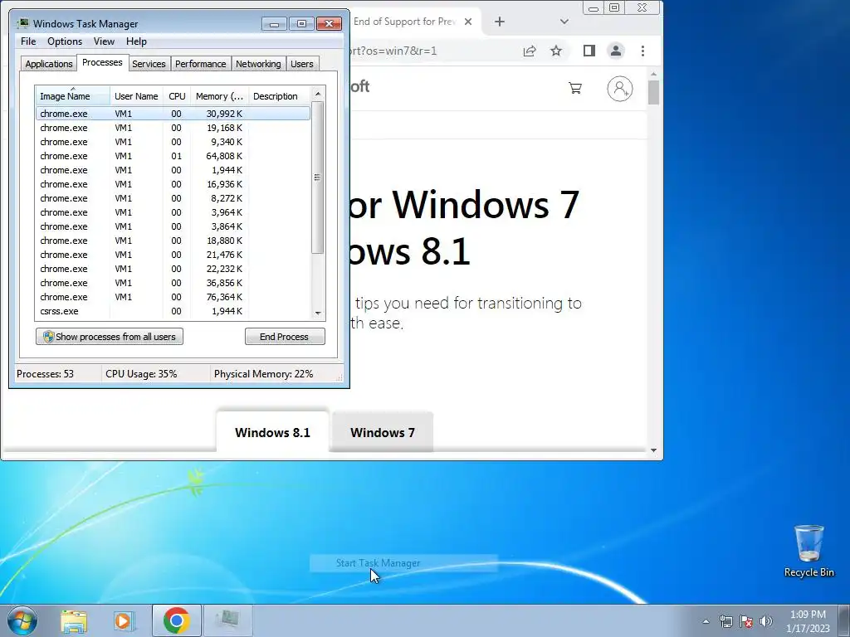This screenshot has height=637, width=850.
Task: Sort by Memory column header
Action: (219, 95)
